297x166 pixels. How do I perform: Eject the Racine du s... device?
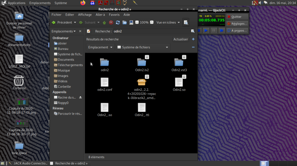coord(81,98)
